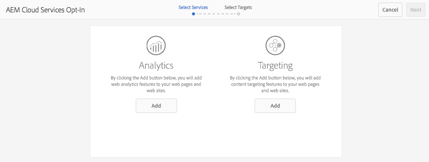Click the blue Select Services step dot
Screen dimensions: 429x162
[x=193, y=14]
